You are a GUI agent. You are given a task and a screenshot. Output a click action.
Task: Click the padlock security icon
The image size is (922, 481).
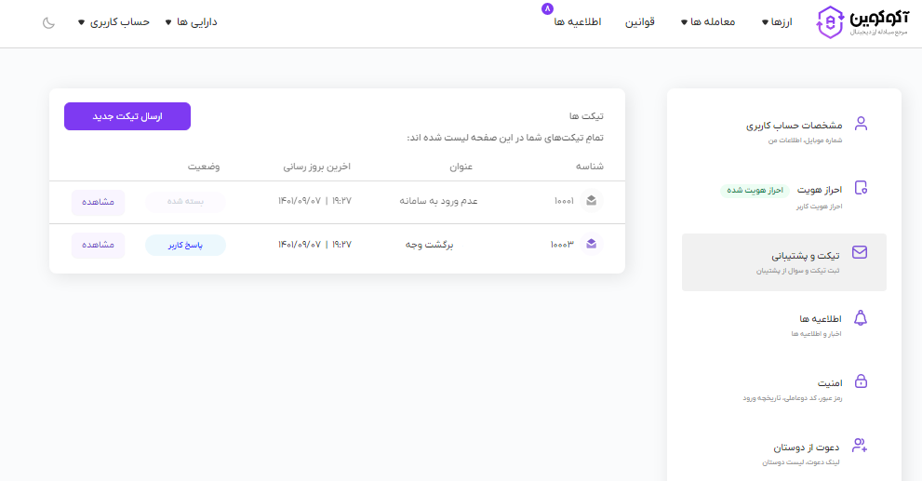(861, 381)
